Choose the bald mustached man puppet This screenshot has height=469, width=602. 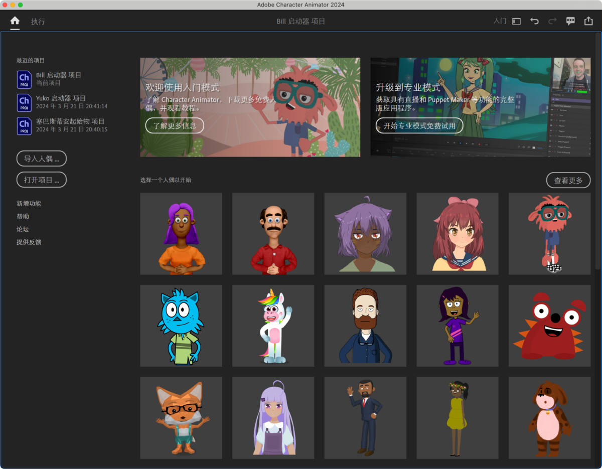point(273,234)
